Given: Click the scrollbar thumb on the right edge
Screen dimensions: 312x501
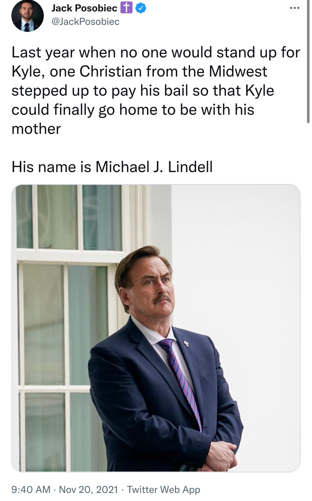Looking at the screenshot, I should point(308,61).
